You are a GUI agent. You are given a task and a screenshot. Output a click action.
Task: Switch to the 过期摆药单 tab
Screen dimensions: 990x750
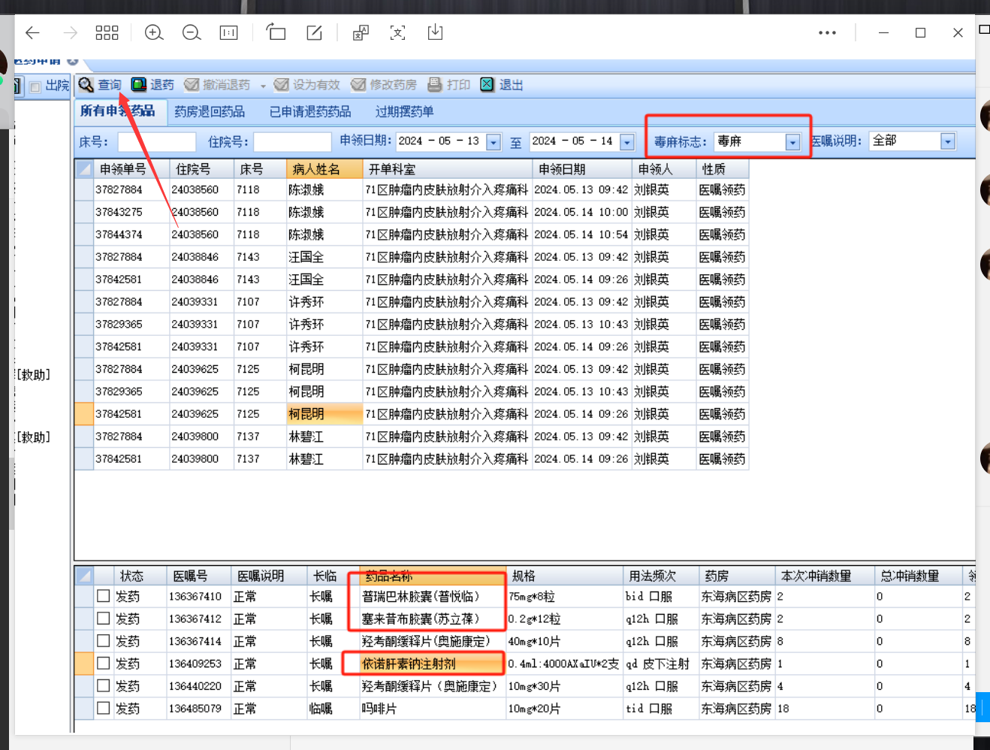click(404, 112)
